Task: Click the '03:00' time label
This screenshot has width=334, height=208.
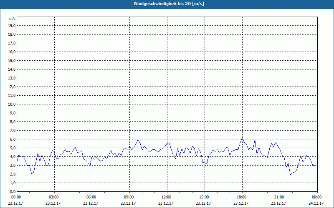Action: (x=54, y=197)
